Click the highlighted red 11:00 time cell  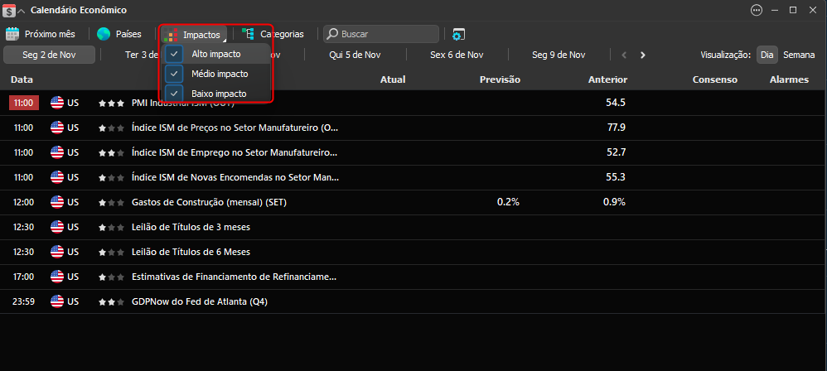[24, 103]
